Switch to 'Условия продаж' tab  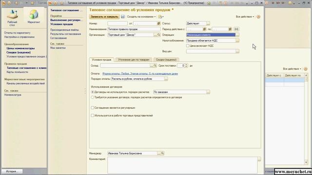click(101, 59)
